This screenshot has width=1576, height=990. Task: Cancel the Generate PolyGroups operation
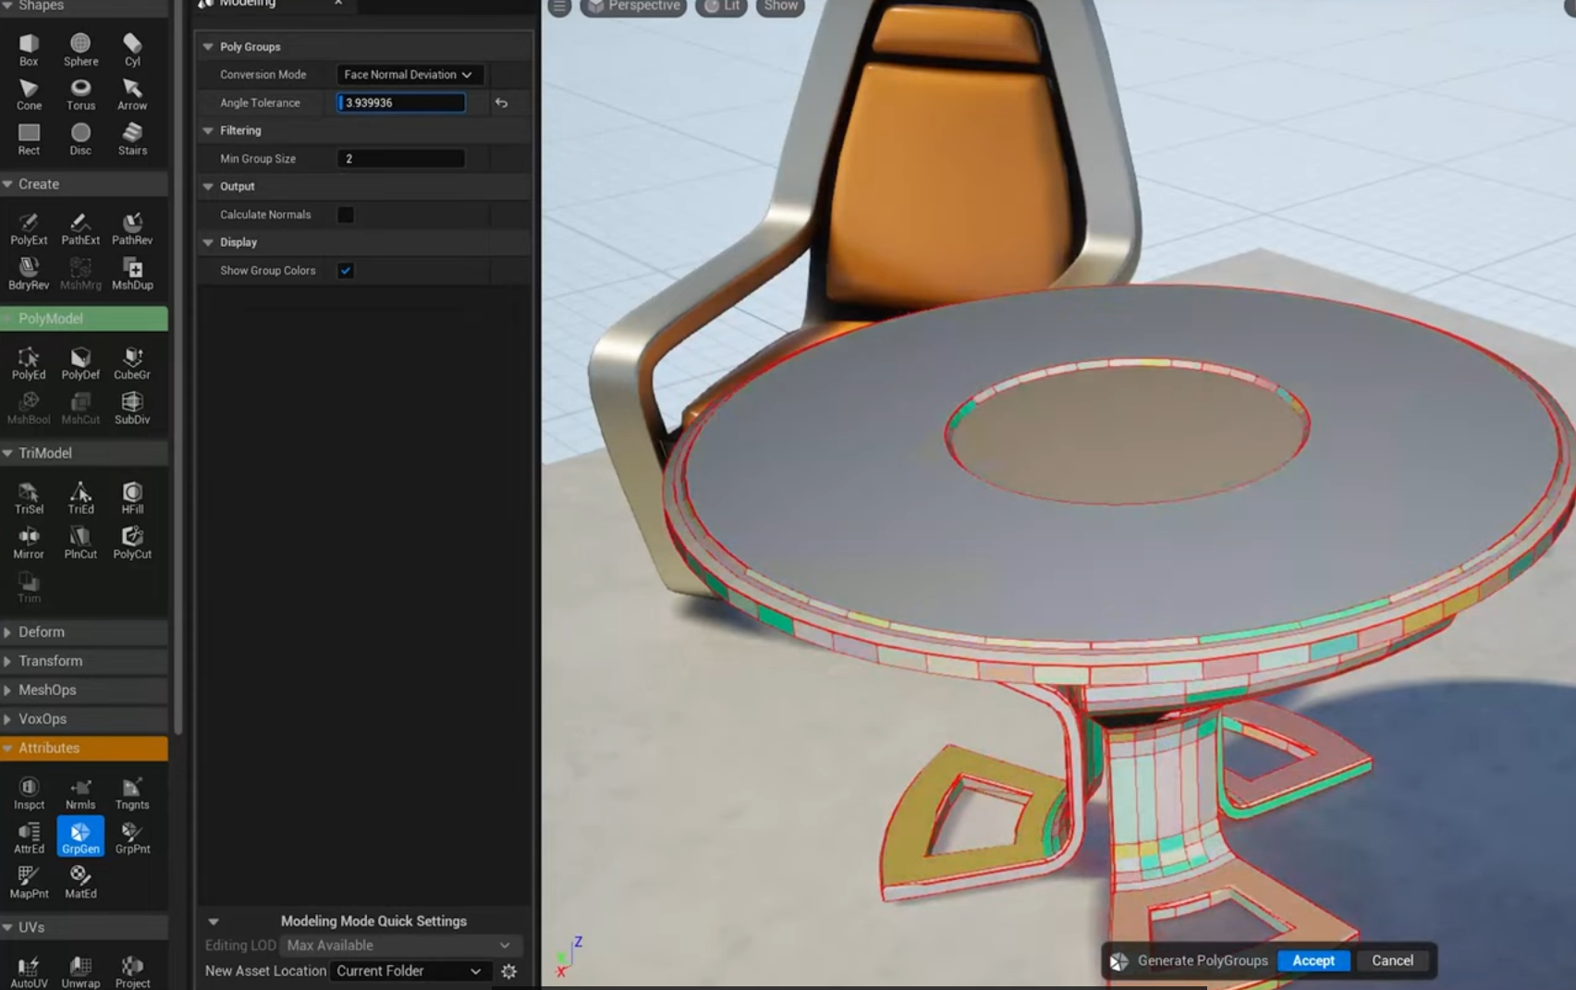pos(1392,960)
